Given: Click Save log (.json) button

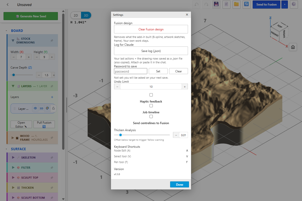Looking at the screenshot, I should tap(151, 51).
